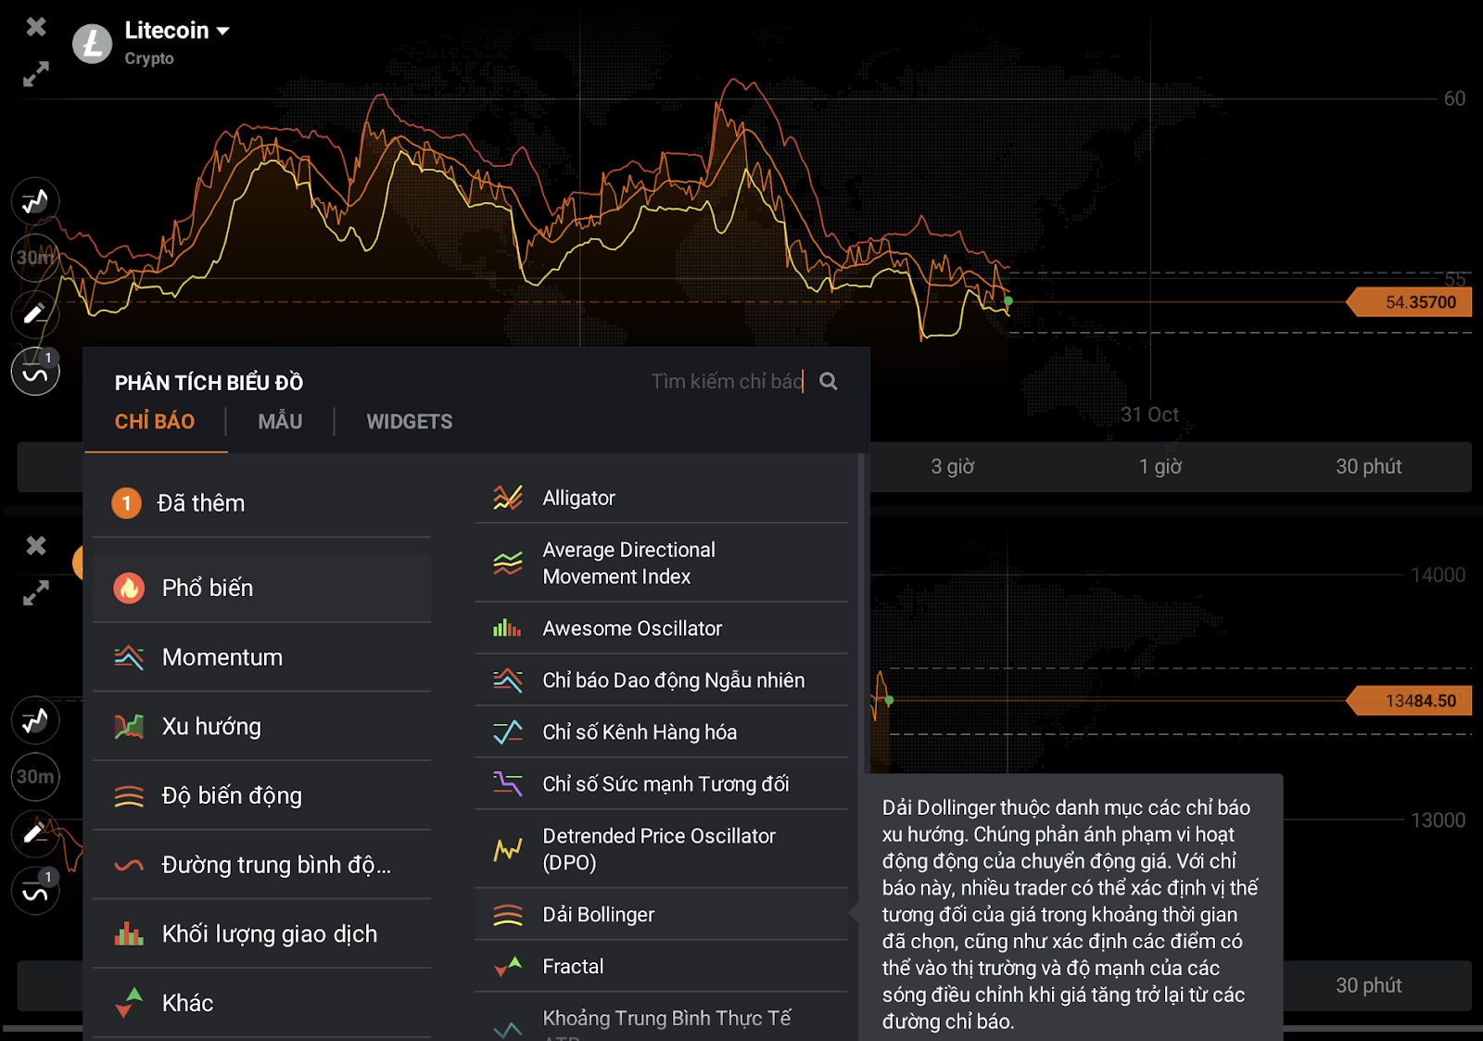Switch to the MẪU tab
Image resolution: width=1483 pixels, height=1041 pixels.
[x=280, y=422]
